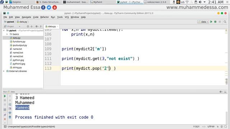Select iputoutput.py in the project tree
The height and width of the screenshot is (129, 230).
tap(20, 46)
